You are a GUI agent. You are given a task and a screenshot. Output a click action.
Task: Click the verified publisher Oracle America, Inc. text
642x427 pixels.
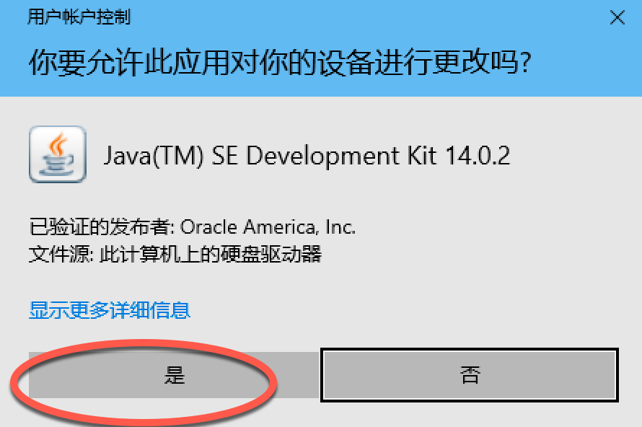193,226
